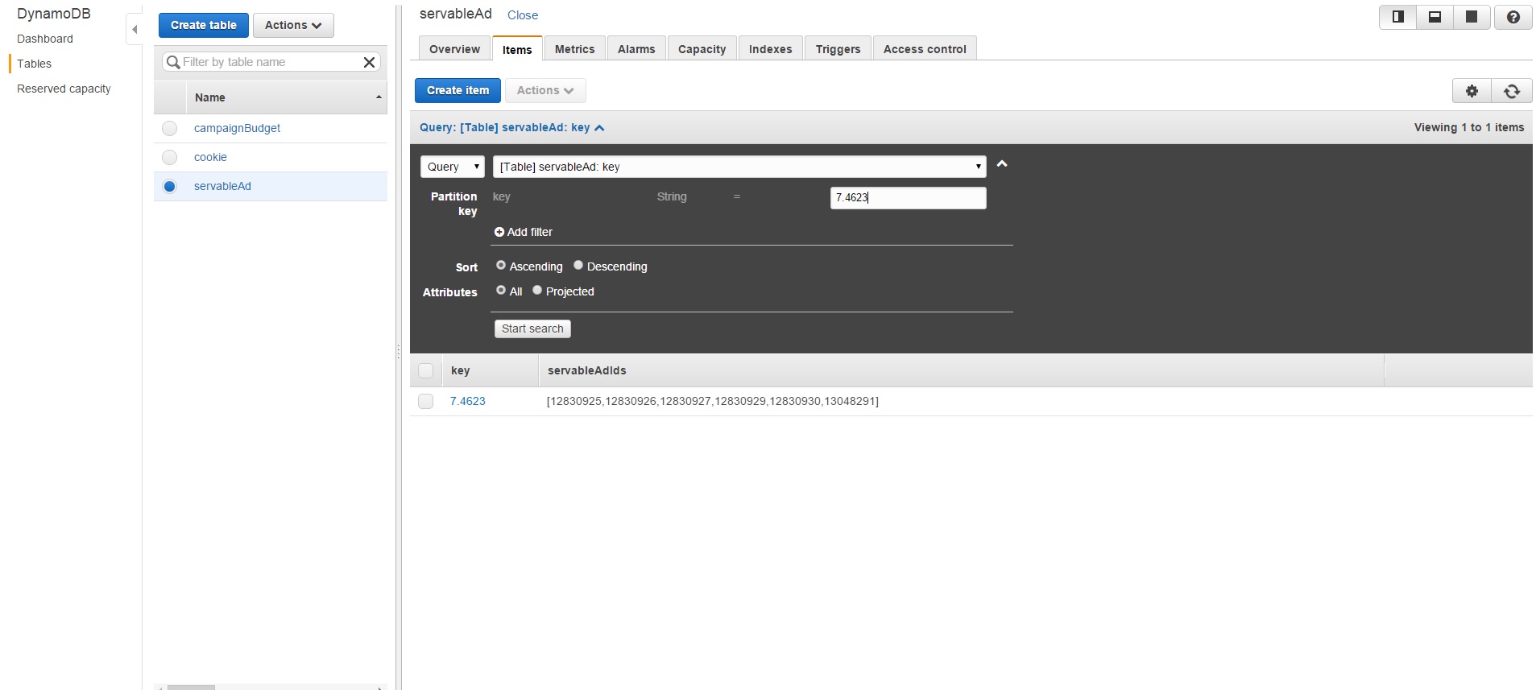Click the Filter by table name field
1536x690 pixels.
pos(271,62)
